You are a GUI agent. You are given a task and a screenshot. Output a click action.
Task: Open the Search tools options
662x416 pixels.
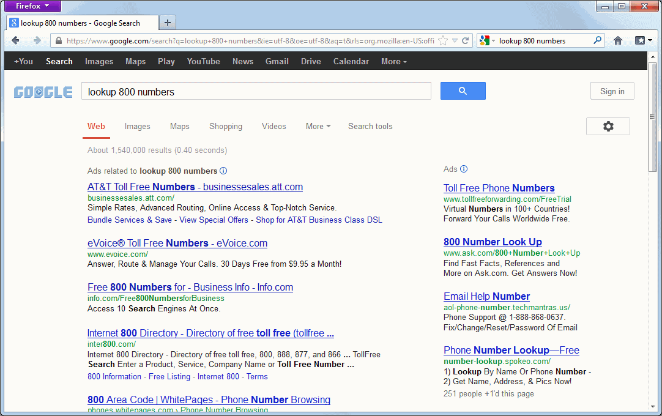point(370,126)
